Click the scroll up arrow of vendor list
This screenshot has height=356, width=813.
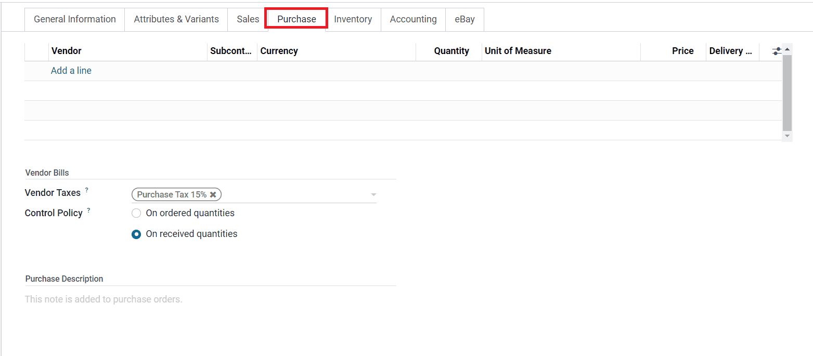pyautogui.click(x=787, y=49)
